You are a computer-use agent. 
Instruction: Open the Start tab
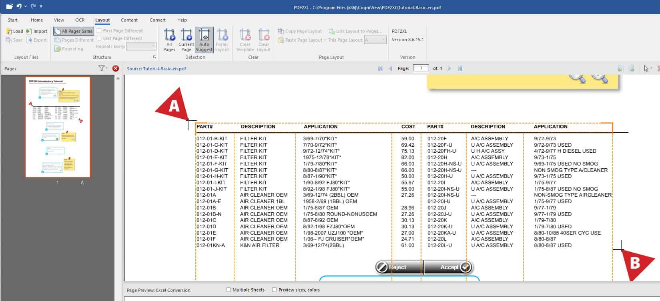(13, 20)
